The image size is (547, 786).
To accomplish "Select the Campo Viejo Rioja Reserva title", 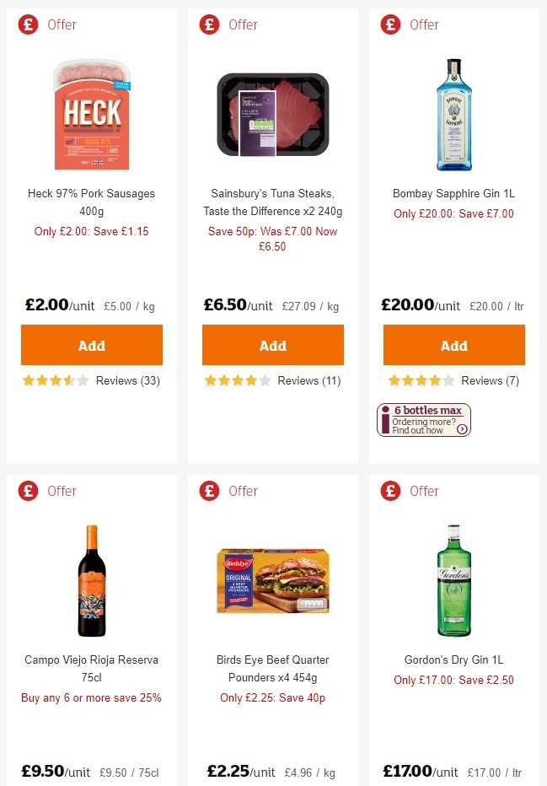I will 91,668.
